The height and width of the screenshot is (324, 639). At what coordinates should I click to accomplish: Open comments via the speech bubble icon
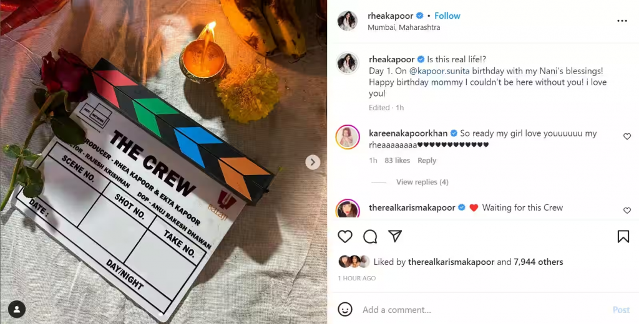(x=370, y=236)
